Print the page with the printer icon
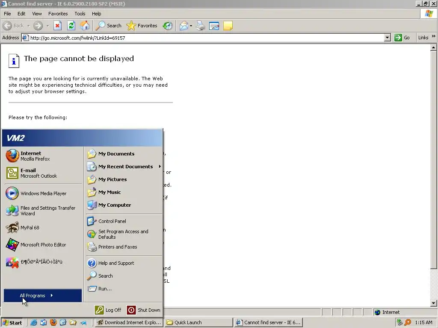 (201, 26)
